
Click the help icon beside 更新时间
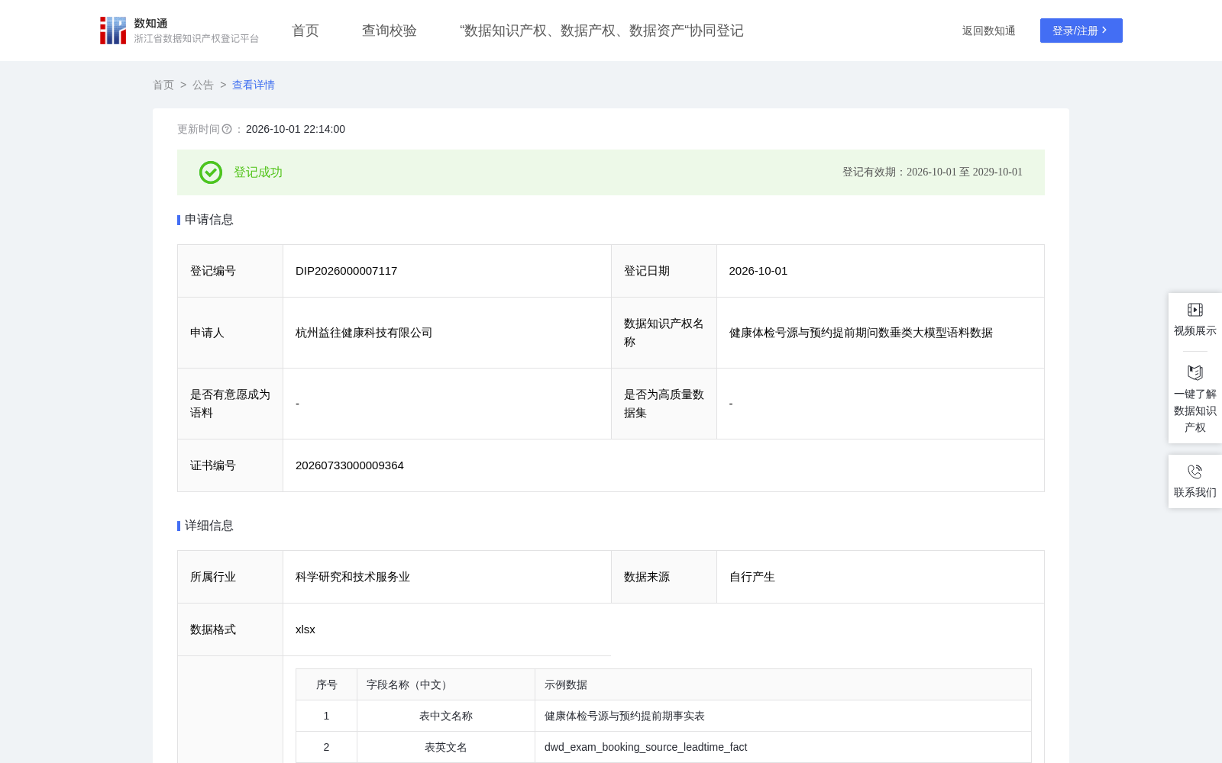pos(227,130)
